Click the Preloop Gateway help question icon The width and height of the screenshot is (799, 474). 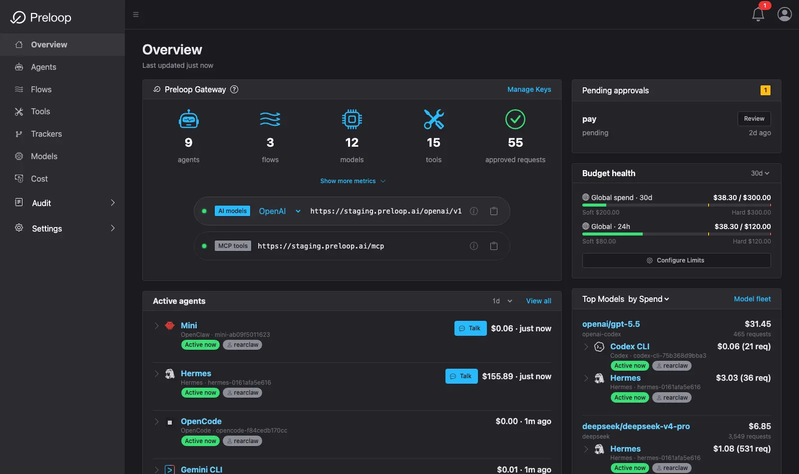[234, 89]
